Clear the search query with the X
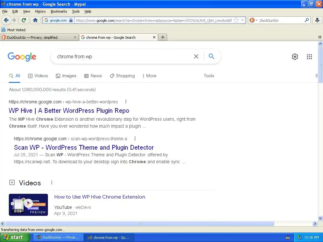Image resolution: width=323 pixels, height=242 pixels. pyautogui.click(x=196, y=56)
